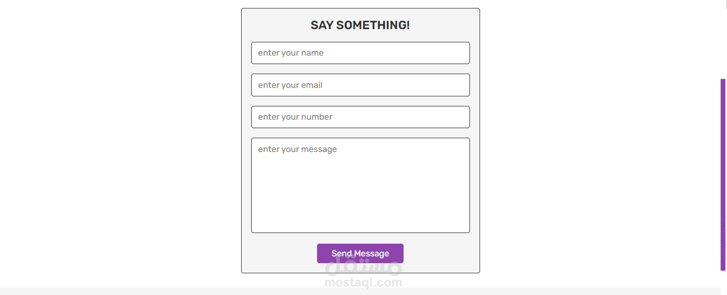
Task: Click the purple vertical scrollbar thumb
Action: coord(723,175)
